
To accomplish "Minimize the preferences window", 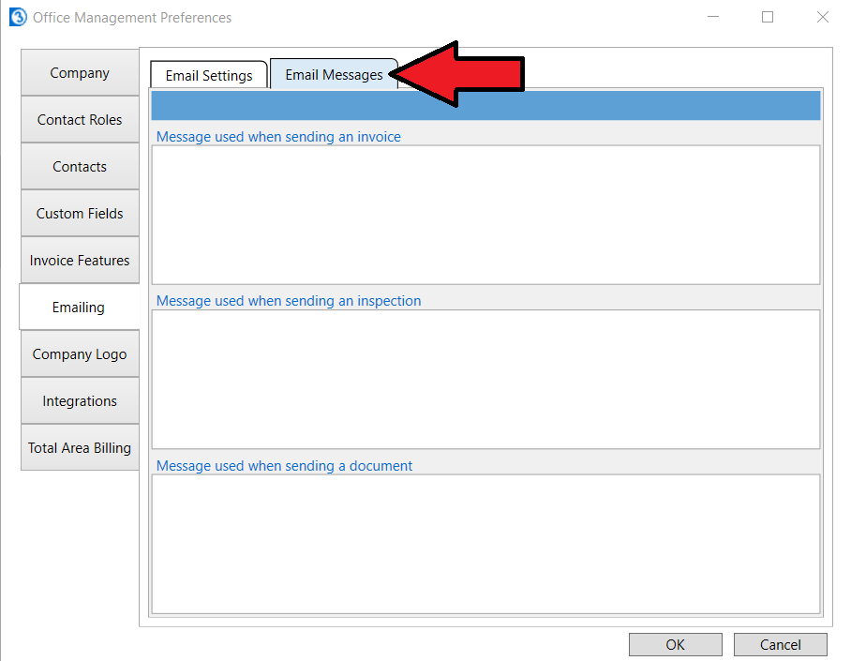I will click(713, 17).
